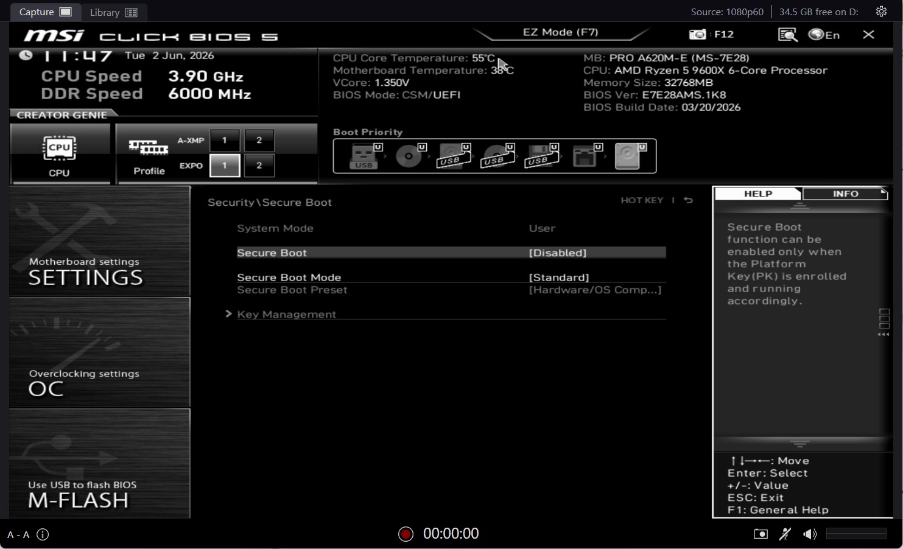Click the DDR Speed 6000 MHz value
This screenshot has height=549, width=903.
point(209,94)
